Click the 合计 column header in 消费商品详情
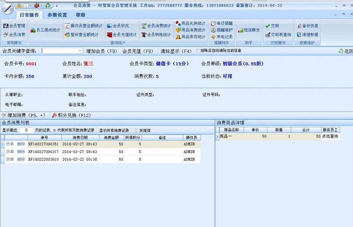 coord(306,130)
